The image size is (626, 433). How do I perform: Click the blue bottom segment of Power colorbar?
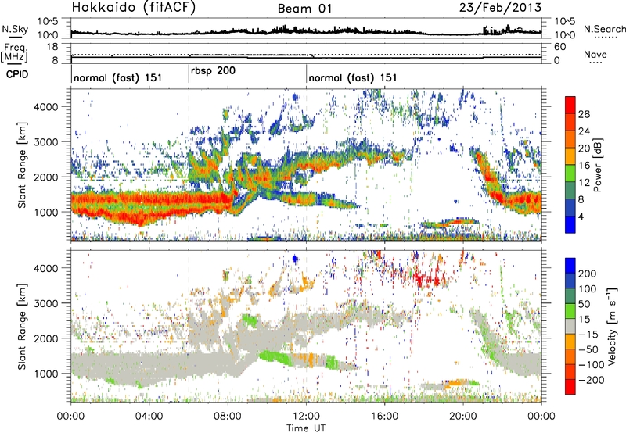tap(570, 224)
